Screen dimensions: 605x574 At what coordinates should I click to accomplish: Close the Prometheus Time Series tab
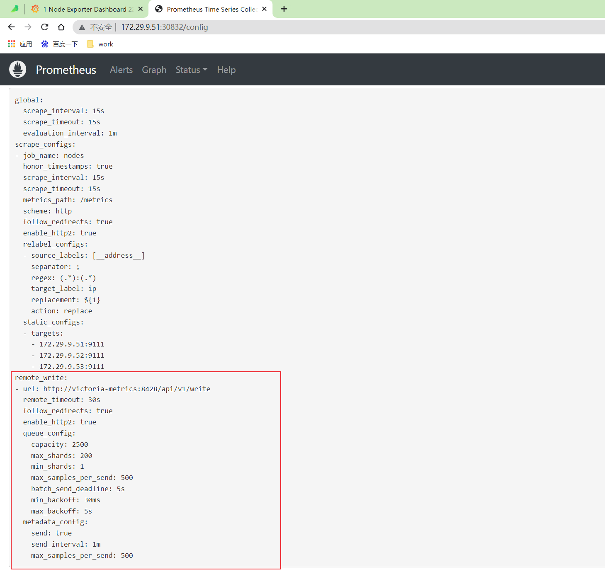265,9
